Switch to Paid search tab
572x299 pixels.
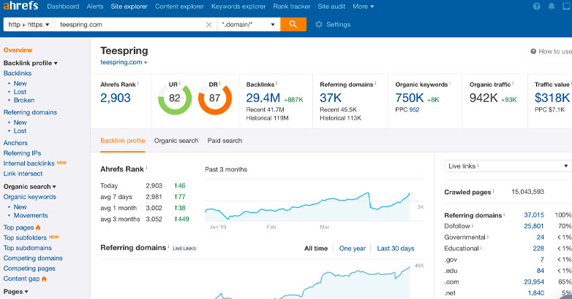coord(225,141)
